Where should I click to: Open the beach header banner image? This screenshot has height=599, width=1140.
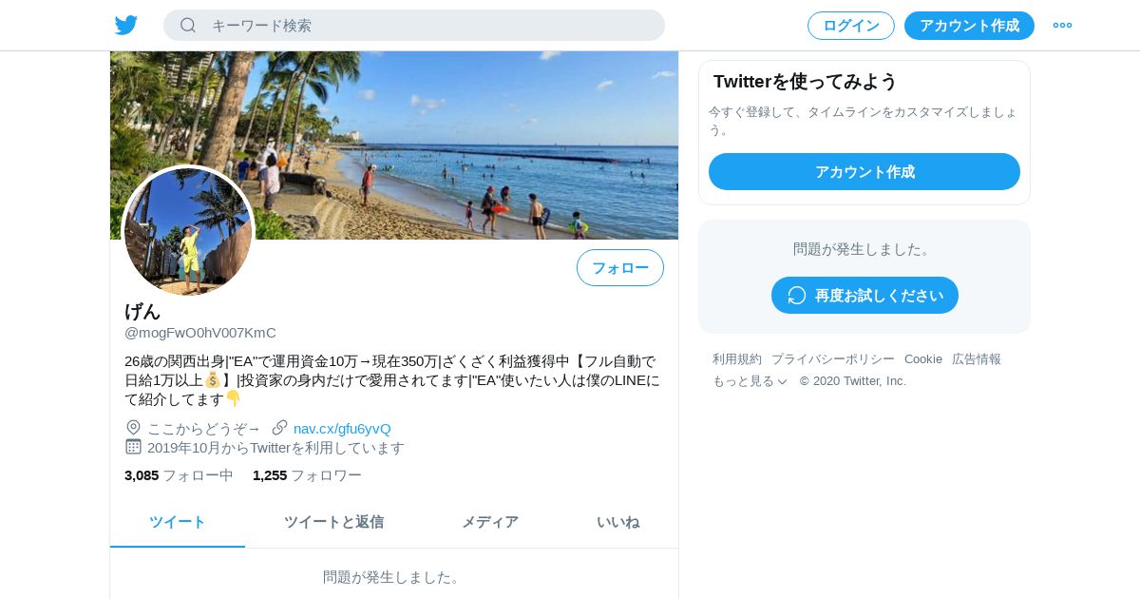click(x=394, y=145)
